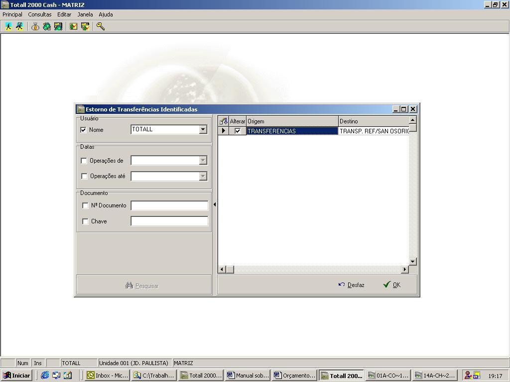Enable the Operações de date checkbox
Image resolution: width=510 pixels, height=382 pixels.
[84, 161]
